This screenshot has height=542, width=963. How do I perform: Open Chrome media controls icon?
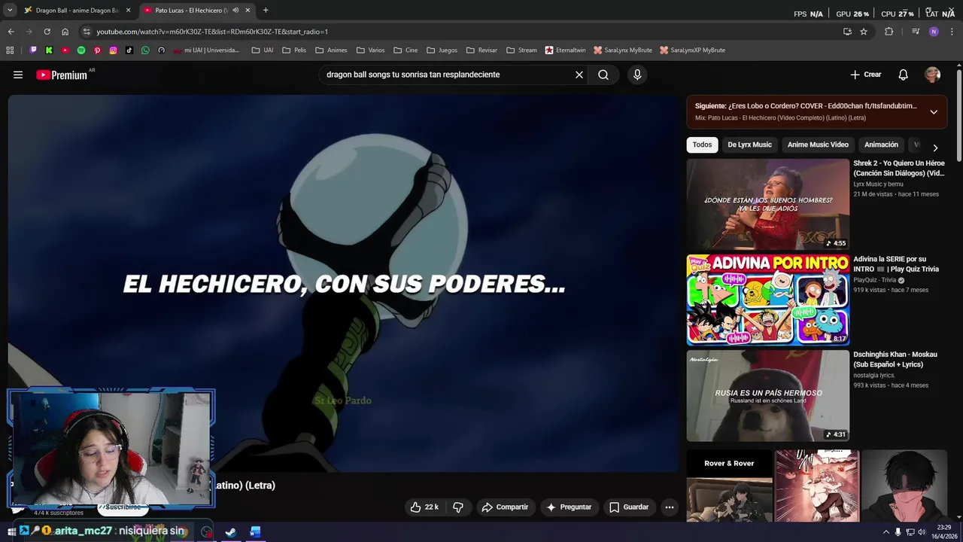click(916, 32)
